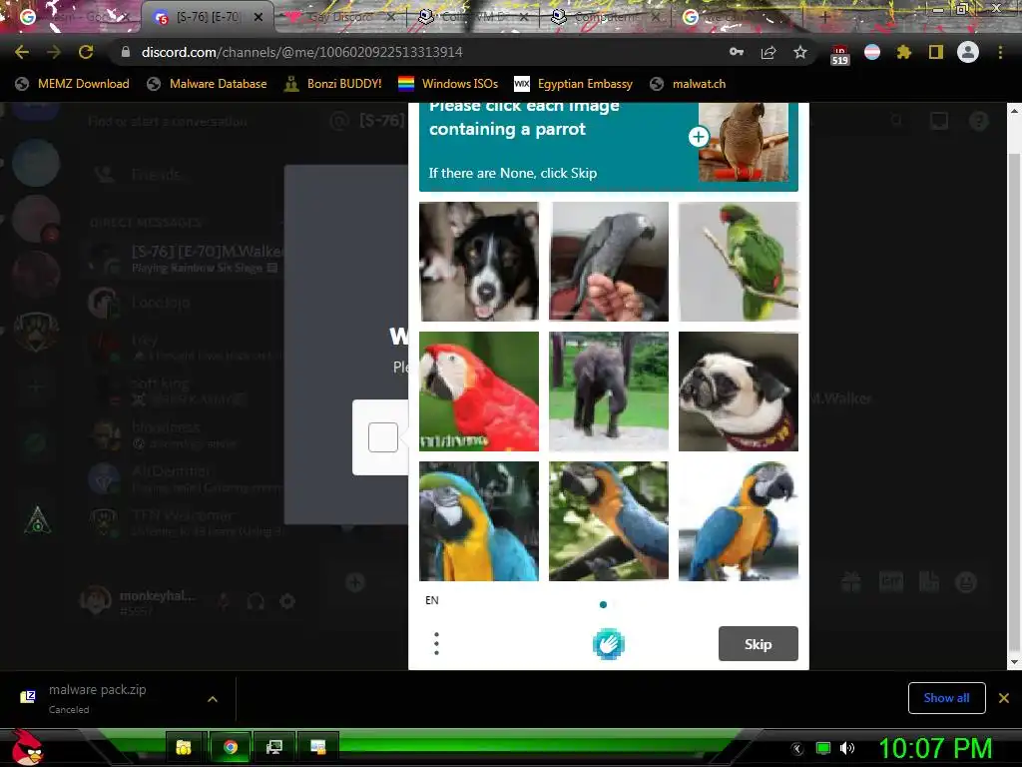Expand the malware pack.zip download options

[213, 699]
